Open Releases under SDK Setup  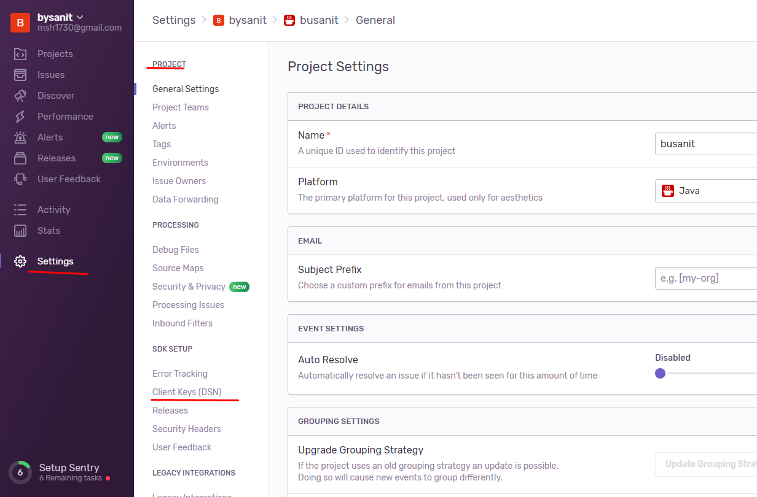pos(170,410)
